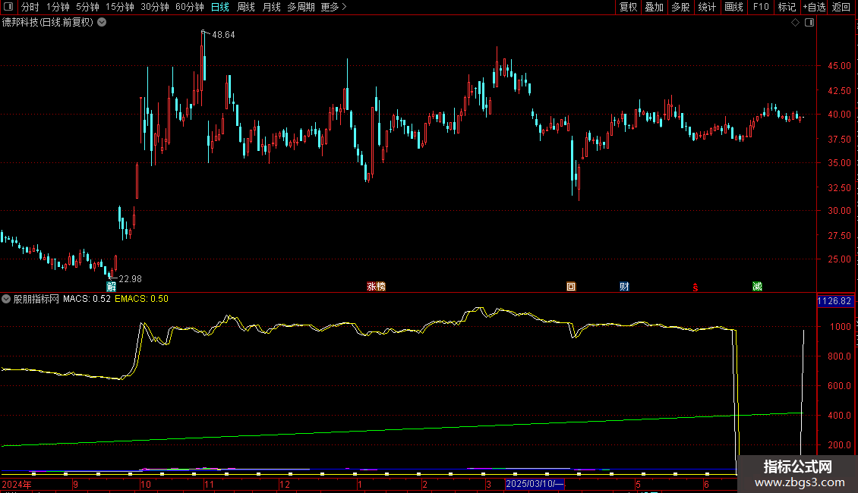Open the 减 shareholding reduction marker
Image resolution: width=858 pixels, height=493 pixels.
[757, 287]
